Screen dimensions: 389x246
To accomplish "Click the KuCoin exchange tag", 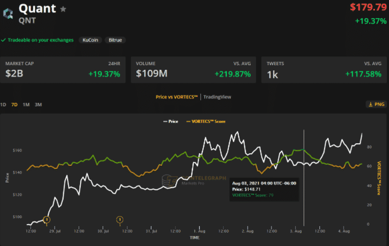I will tap(90, 40).
